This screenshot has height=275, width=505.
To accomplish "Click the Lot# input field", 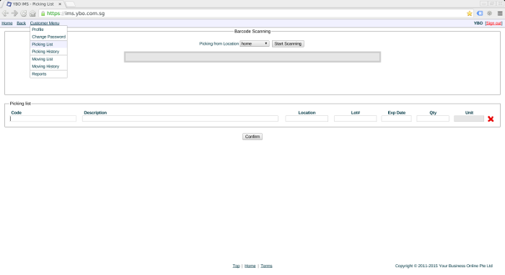I will click(355, 119).
